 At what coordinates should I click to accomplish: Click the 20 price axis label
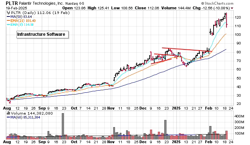pos(239,104)
